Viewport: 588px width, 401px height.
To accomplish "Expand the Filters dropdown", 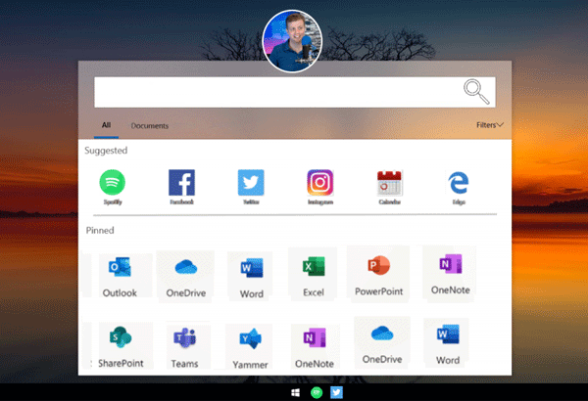I will click(x=490, y=124).
